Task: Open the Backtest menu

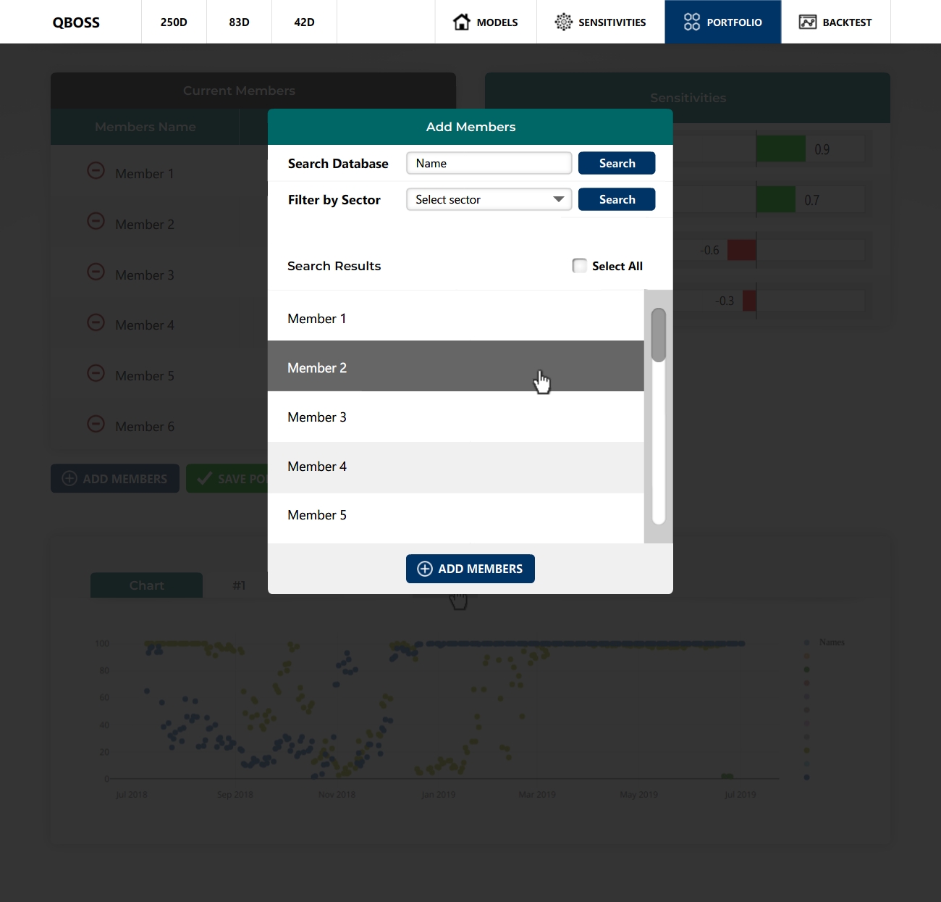Action: coord(835,22)
